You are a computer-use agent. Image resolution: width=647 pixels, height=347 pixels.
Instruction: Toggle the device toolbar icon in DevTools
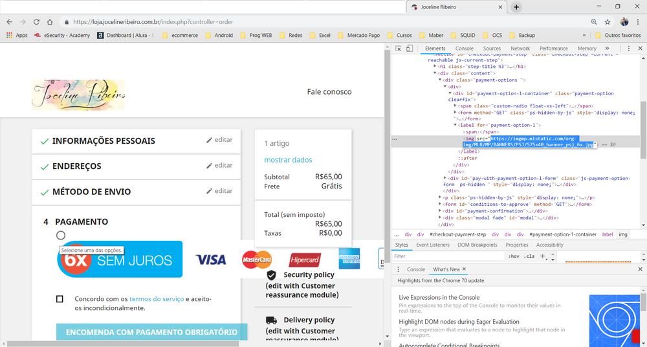tap(410, 49)
